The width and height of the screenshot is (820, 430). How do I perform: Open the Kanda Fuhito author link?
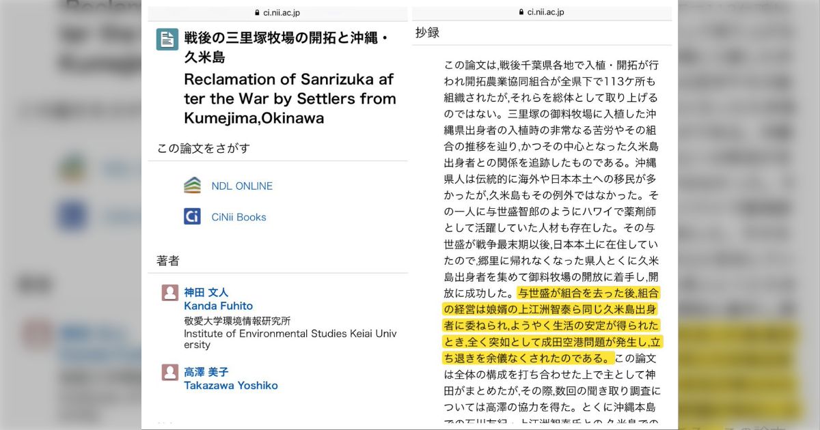point(218,306)
